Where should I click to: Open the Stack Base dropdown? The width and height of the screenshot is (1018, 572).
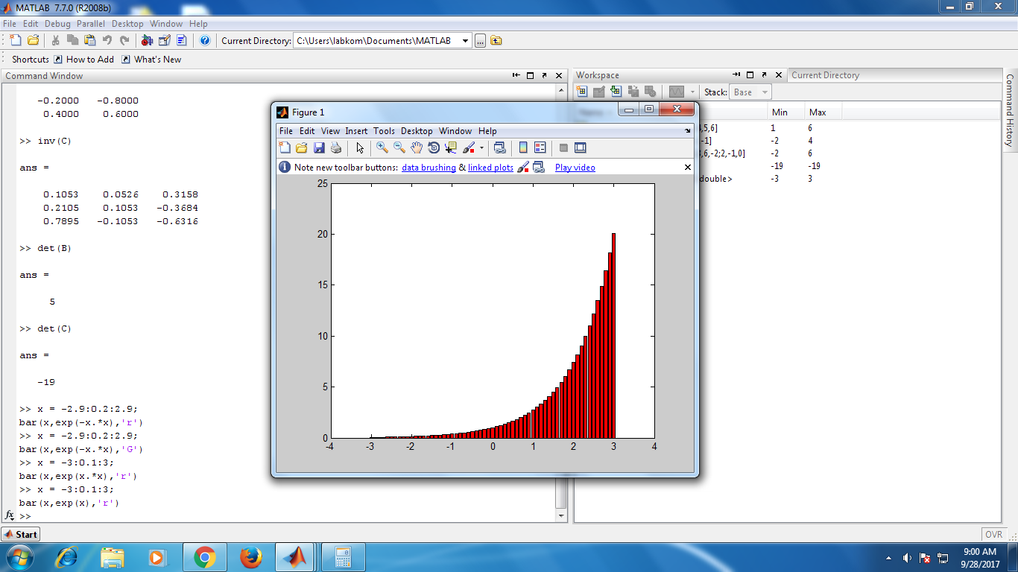pos(750,92)
